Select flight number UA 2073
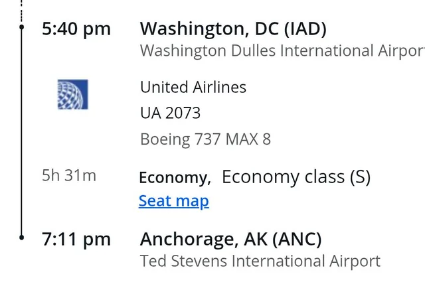This screenshot has height=294, width=425. [x=170, y=113]
